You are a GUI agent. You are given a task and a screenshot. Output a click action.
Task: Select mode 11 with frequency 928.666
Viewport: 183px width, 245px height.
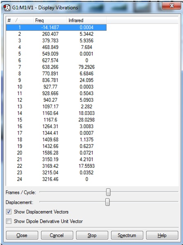[56, 93]
